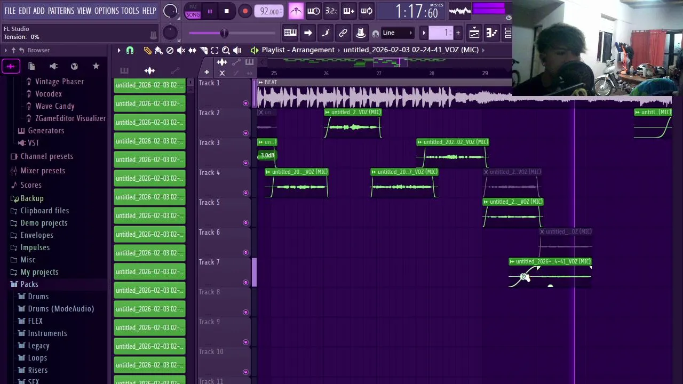Click the pattern selector left arrow
The width and height of the screenshot is (683, 384).
tap(424, 33)
